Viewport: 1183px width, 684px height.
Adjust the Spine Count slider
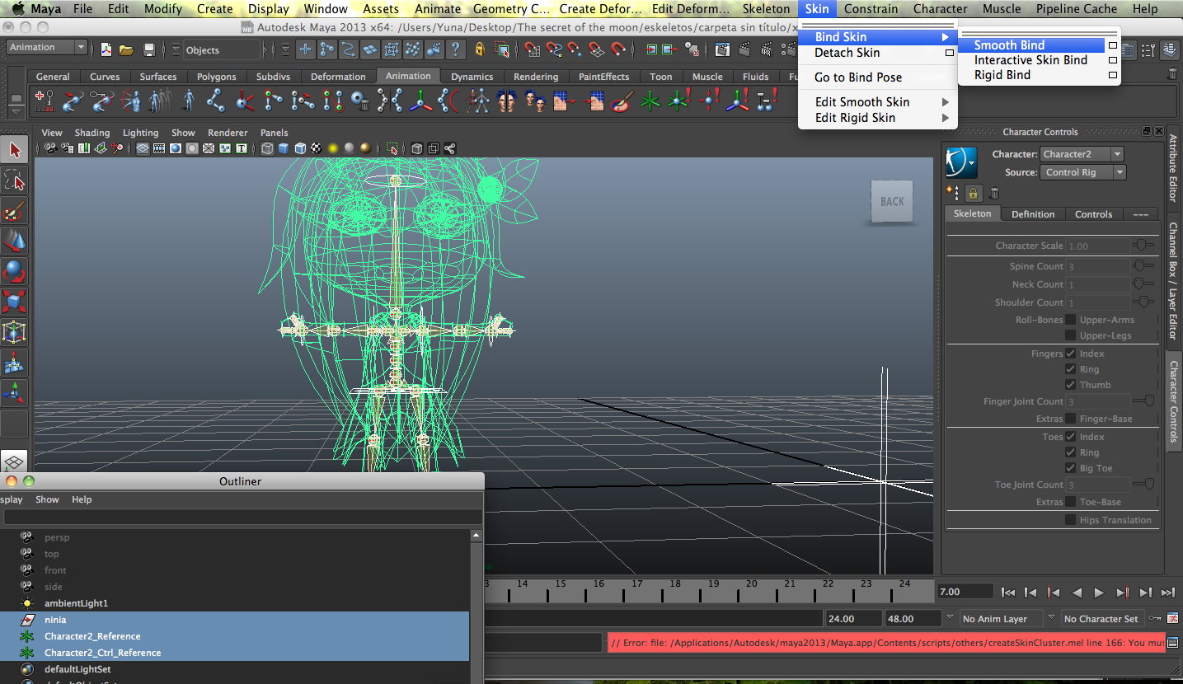pyautogui.click(x=1143, y=266)
